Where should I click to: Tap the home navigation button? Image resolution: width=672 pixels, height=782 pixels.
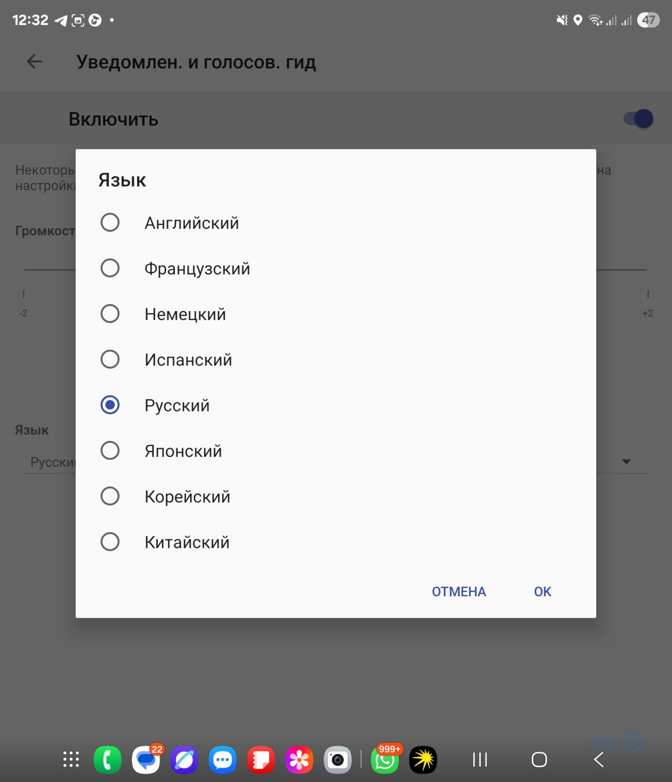(x=539, y=760)
